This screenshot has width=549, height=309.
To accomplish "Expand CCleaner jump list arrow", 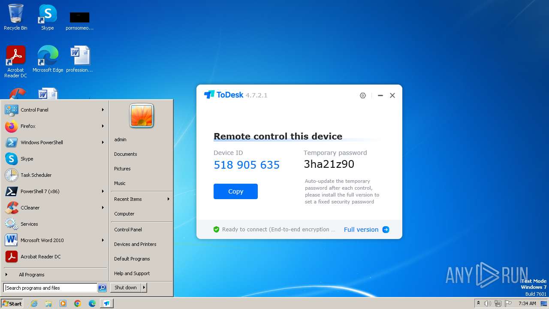I will click(x=103, y=208).
